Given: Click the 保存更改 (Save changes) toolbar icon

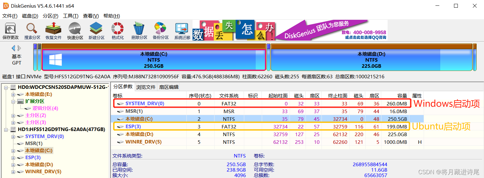Looking at the screenshot, I should (11, 31).
